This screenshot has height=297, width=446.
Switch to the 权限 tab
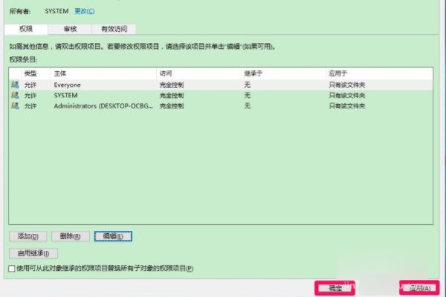pyautogui.click(x=26, y=29)
